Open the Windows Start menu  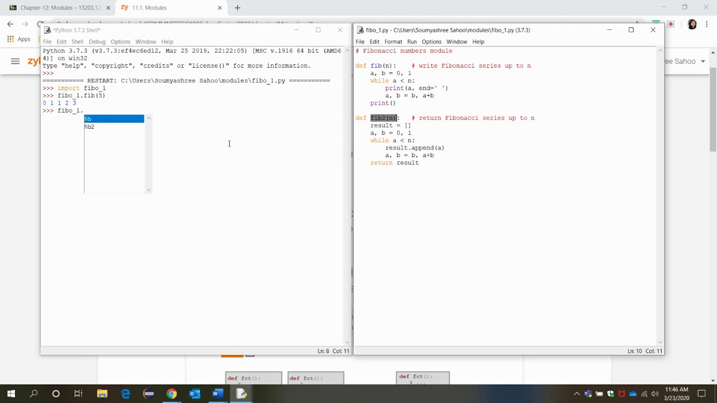coord(11,394)
